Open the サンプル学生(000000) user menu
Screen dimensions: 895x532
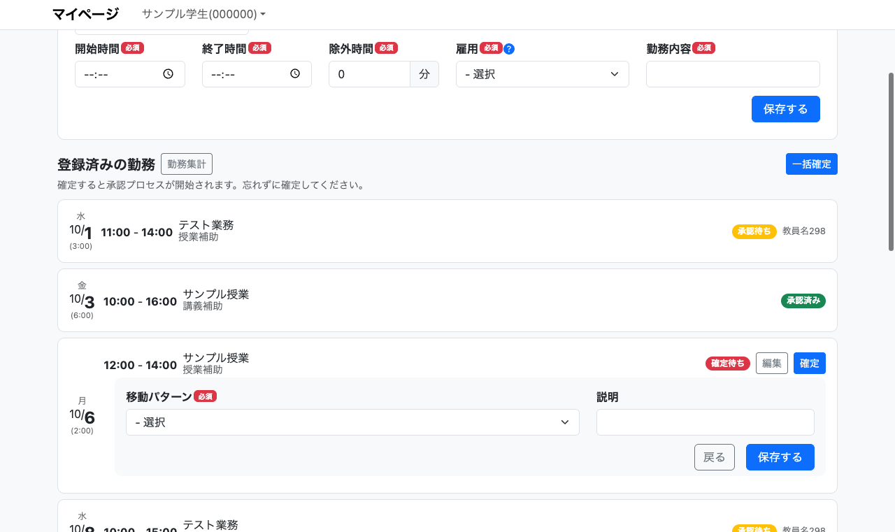pyautogui.click(x=203, y=14)
